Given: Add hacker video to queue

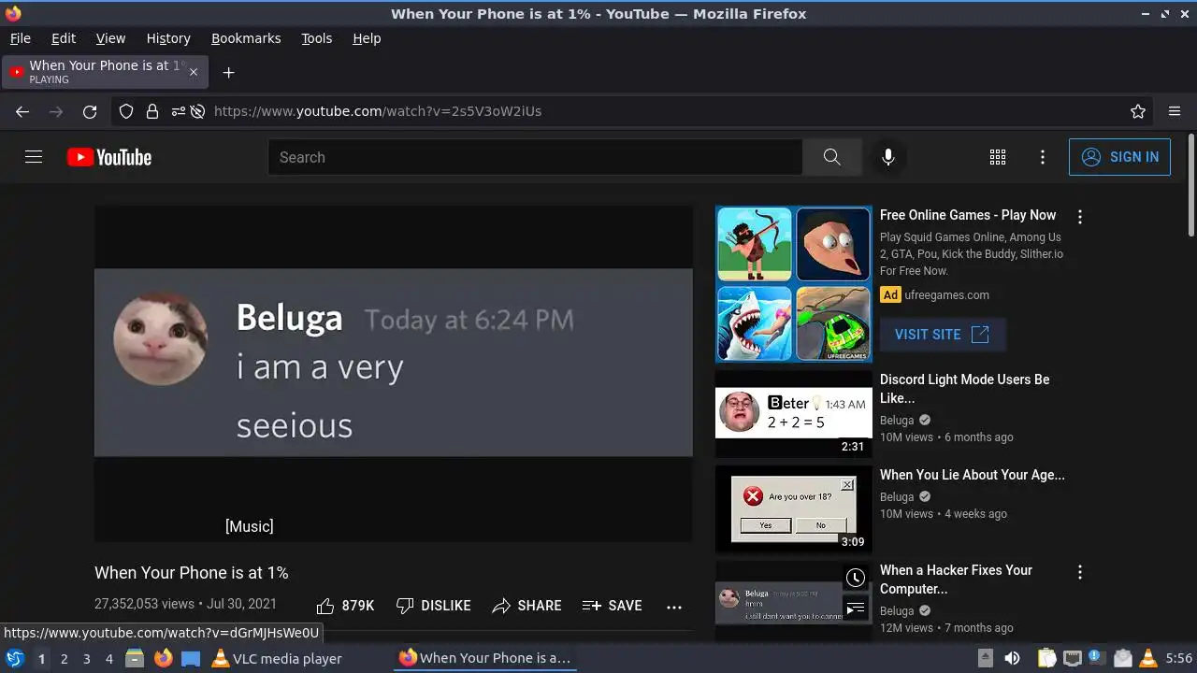Looking at the screenshot, I should click(855, 609).
